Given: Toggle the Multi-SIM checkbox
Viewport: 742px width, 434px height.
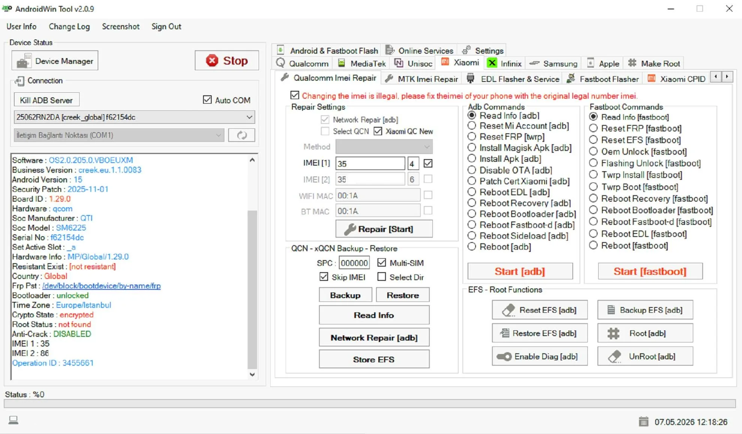Looking at the screenshot, I should click(382, 262).
